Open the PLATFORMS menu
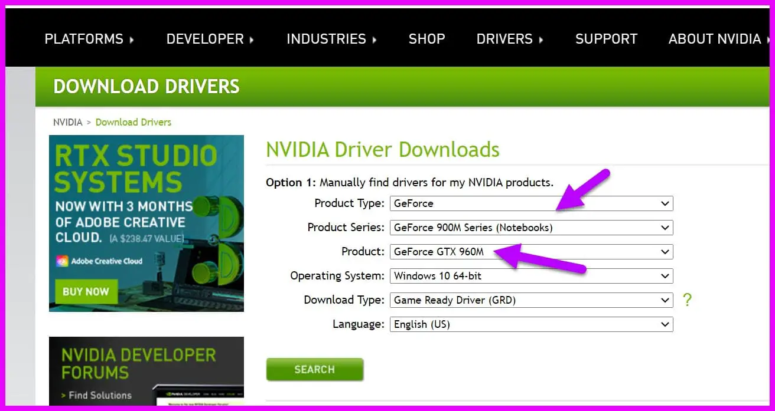Image resolution: width=775 pixels, height=411 pixels. [x=89, y=40]
